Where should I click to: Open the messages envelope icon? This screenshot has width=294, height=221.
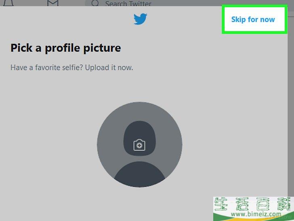click(x=52, y=2)
